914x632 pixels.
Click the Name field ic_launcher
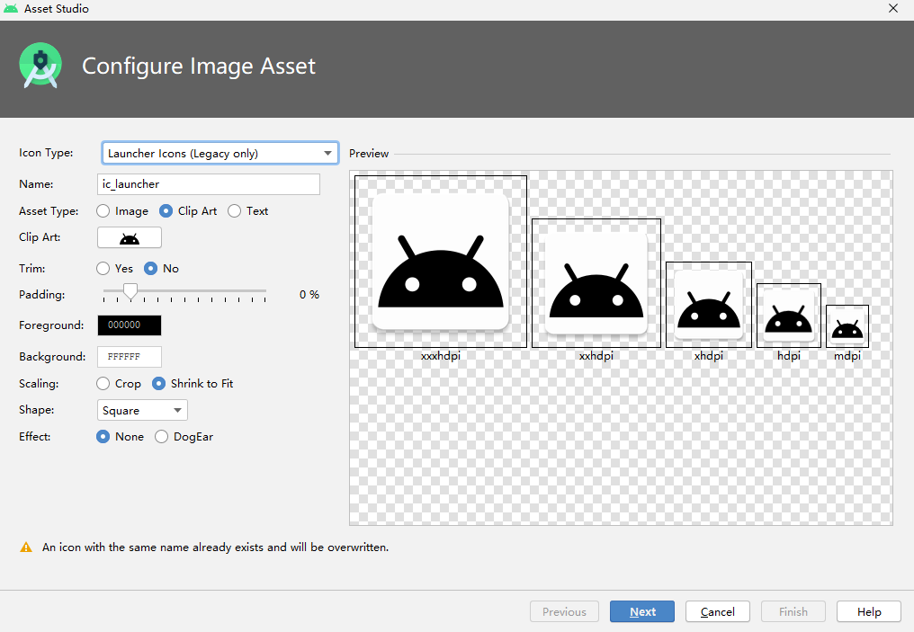(x=209, y=184)
